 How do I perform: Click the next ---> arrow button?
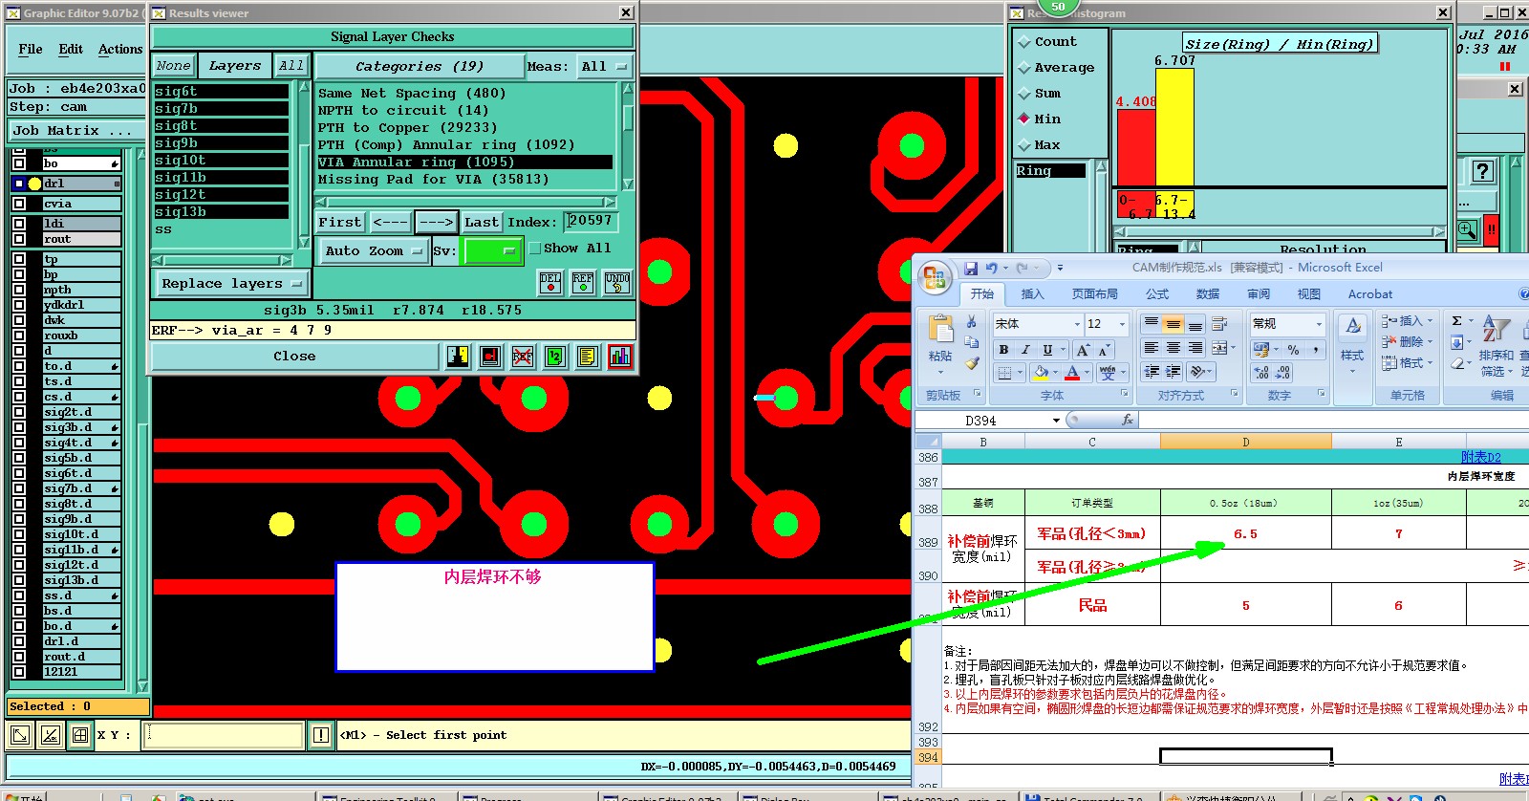(436, 222)
